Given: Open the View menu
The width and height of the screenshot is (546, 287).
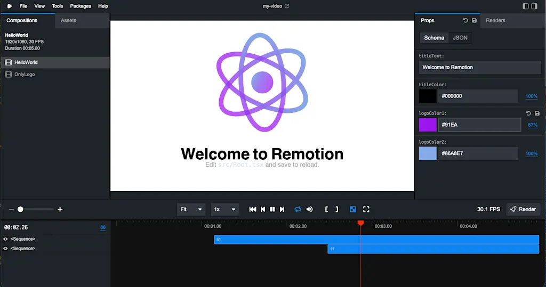Looking at the screenshot, I should 39,6.
